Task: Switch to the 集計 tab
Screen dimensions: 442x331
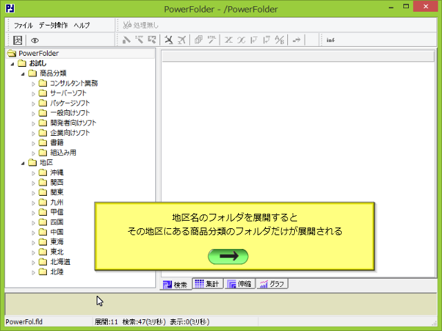Action: (208, 283)
